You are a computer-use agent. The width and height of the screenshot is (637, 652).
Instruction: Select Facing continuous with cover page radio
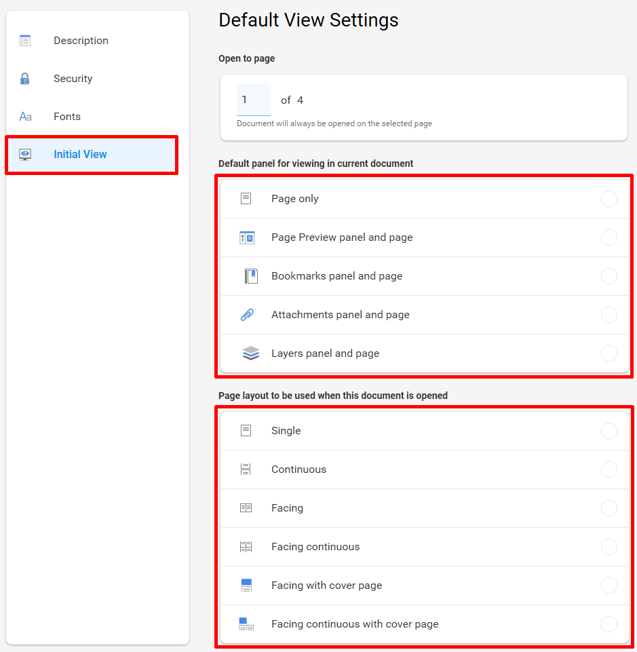click(x=609, y=624)
